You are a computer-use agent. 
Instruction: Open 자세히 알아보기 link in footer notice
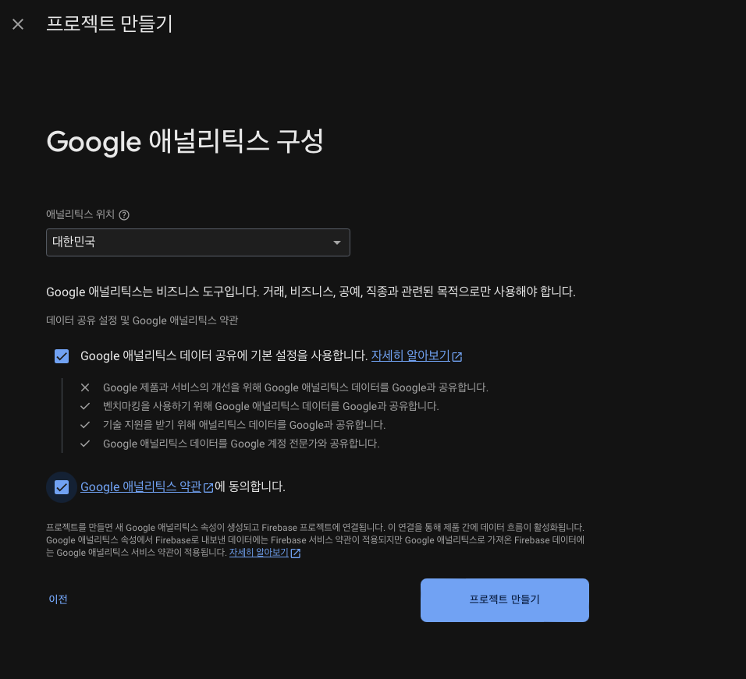coord(259,553)
